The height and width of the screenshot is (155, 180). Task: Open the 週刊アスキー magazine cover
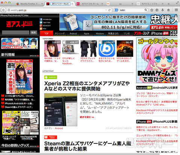point(19,77)
